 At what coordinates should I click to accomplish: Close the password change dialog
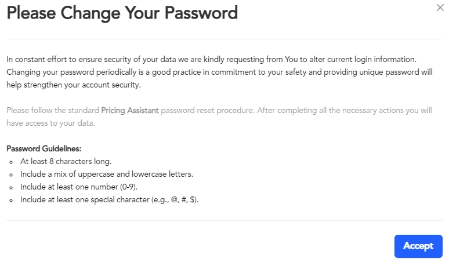click(440, 8)
